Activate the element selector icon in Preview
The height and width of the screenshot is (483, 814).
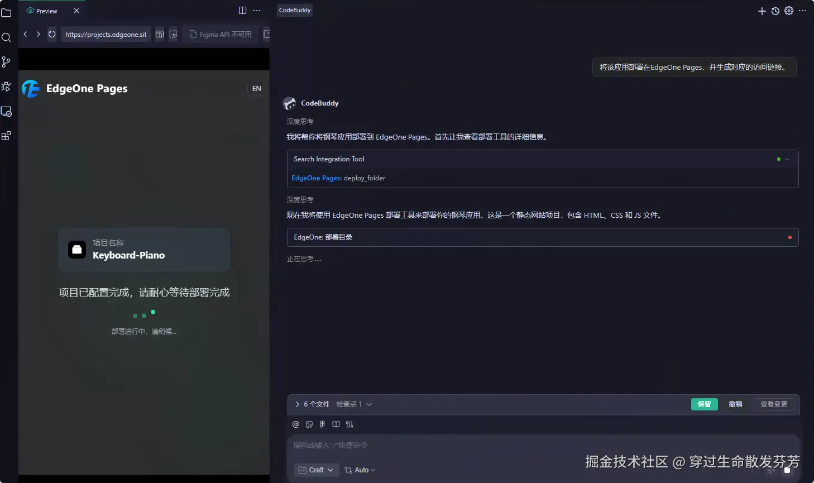click(173, 34)
